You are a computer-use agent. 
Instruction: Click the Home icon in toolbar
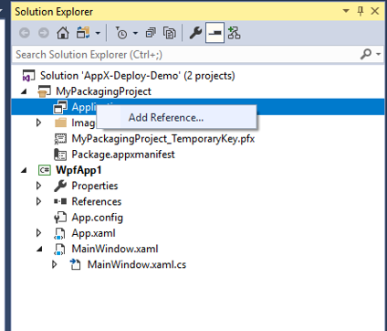tap(63, 33)
